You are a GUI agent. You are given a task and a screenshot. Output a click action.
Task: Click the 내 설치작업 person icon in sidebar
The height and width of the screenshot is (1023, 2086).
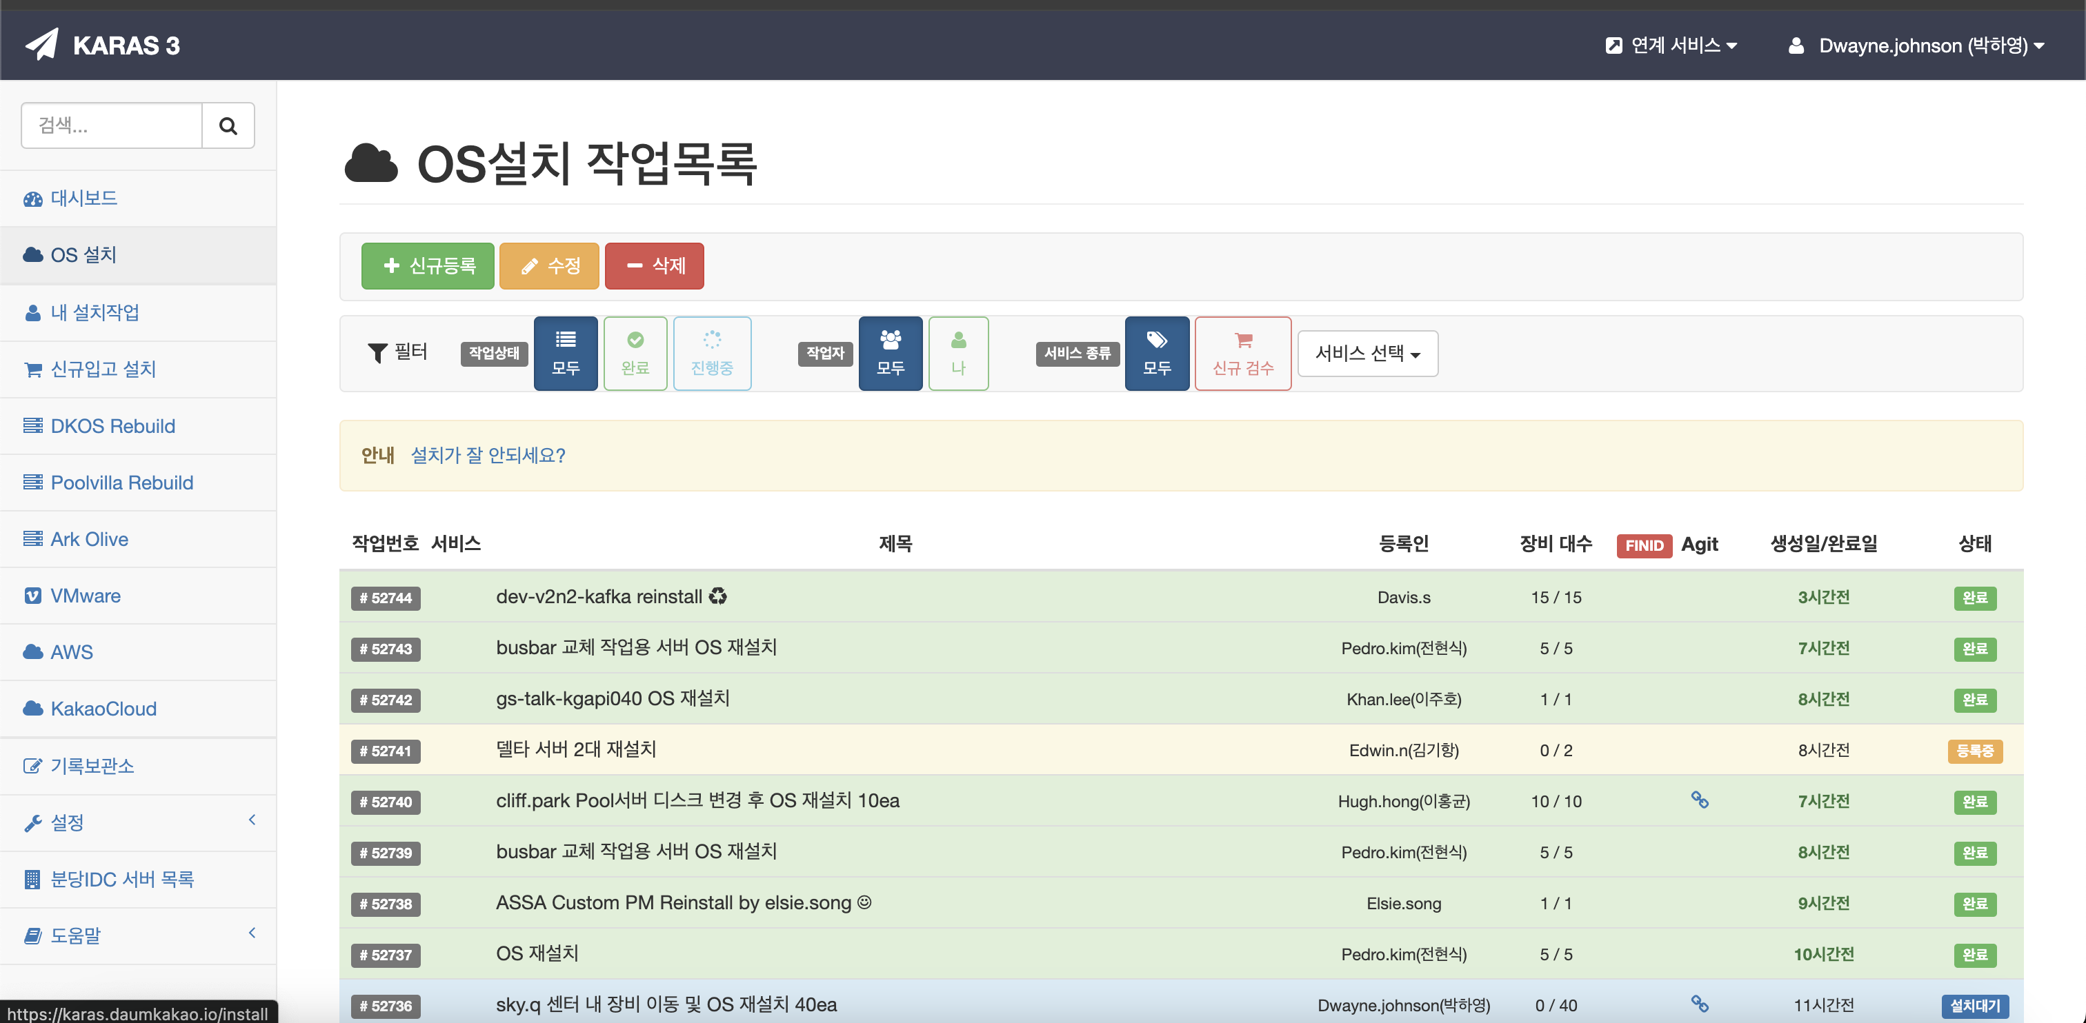[32, 312]
